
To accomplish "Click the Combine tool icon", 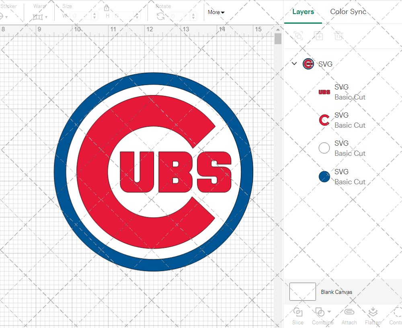I will (320, 312).
